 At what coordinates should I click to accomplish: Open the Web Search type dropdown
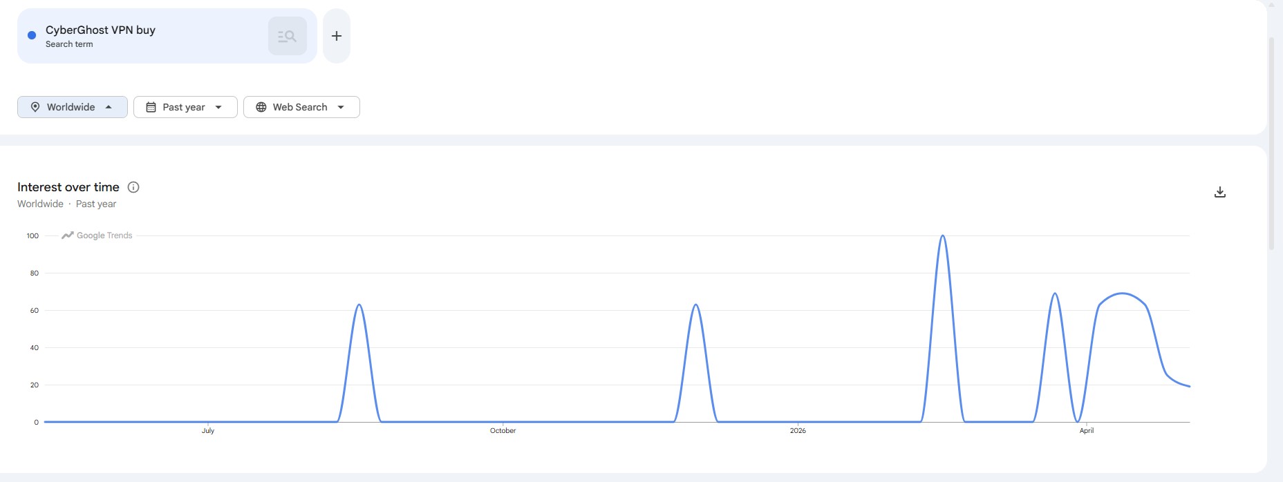click(x=301, y=107)
